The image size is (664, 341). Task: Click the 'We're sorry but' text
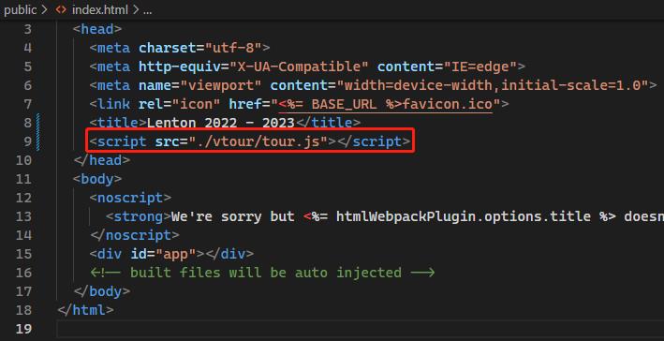click(233, 216)
